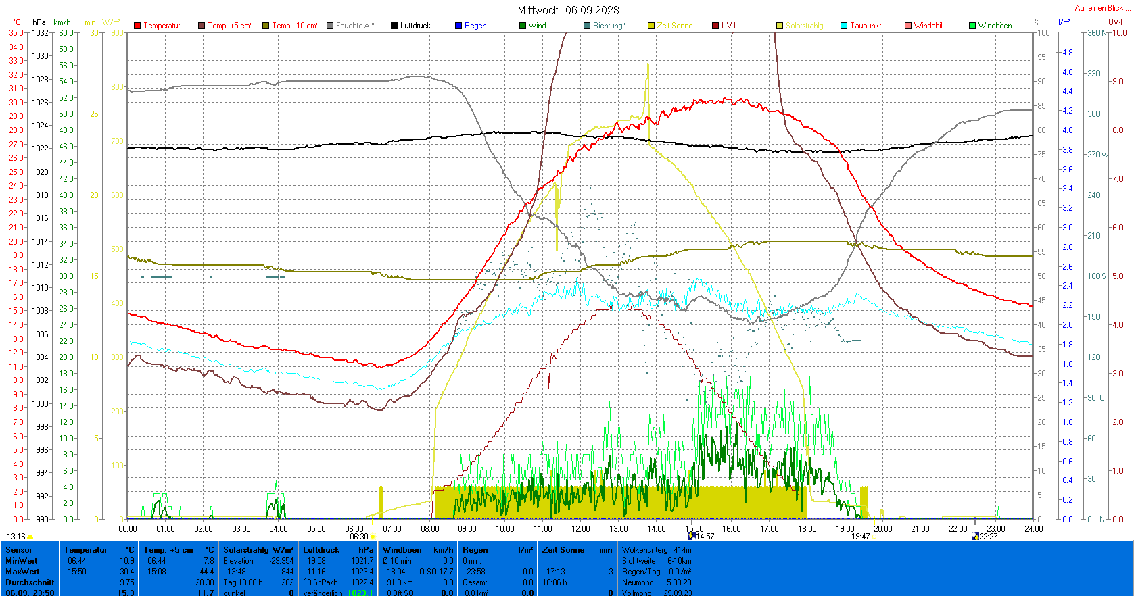Click the black Luftdruck legend swatch

pyautogui.click(x=394, y=26)
